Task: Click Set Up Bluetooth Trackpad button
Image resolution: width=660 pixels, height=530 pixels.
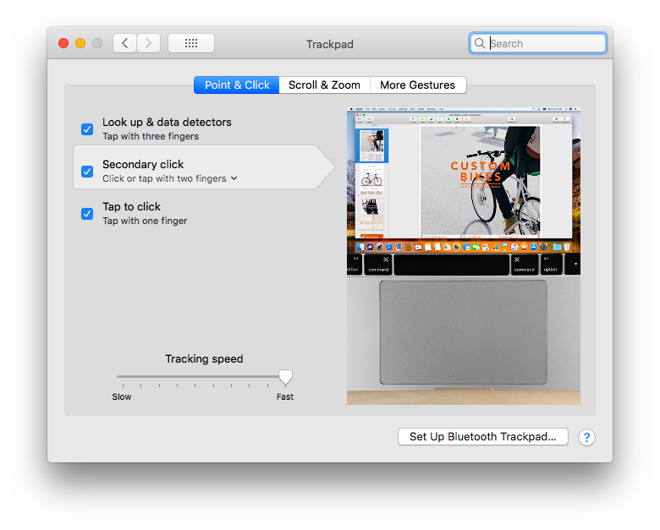Action: coord(483,437)
